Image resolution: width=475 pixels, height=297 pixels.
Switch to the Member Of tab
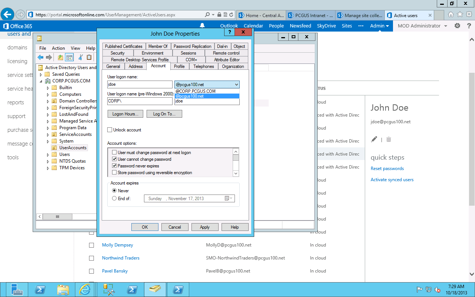pyautogui.click(x=158, y=46)
